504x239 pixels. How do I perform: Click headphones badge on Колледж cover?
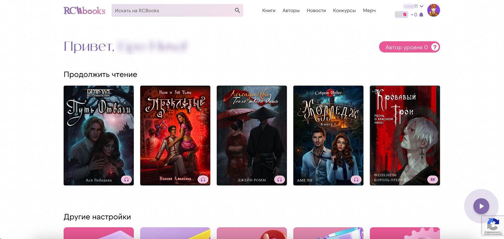click(356, 180)
